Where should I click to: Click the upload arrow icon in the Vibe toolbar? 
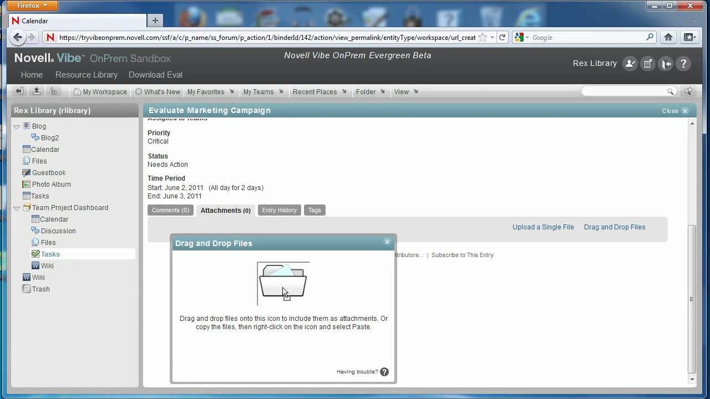[36, 91]
